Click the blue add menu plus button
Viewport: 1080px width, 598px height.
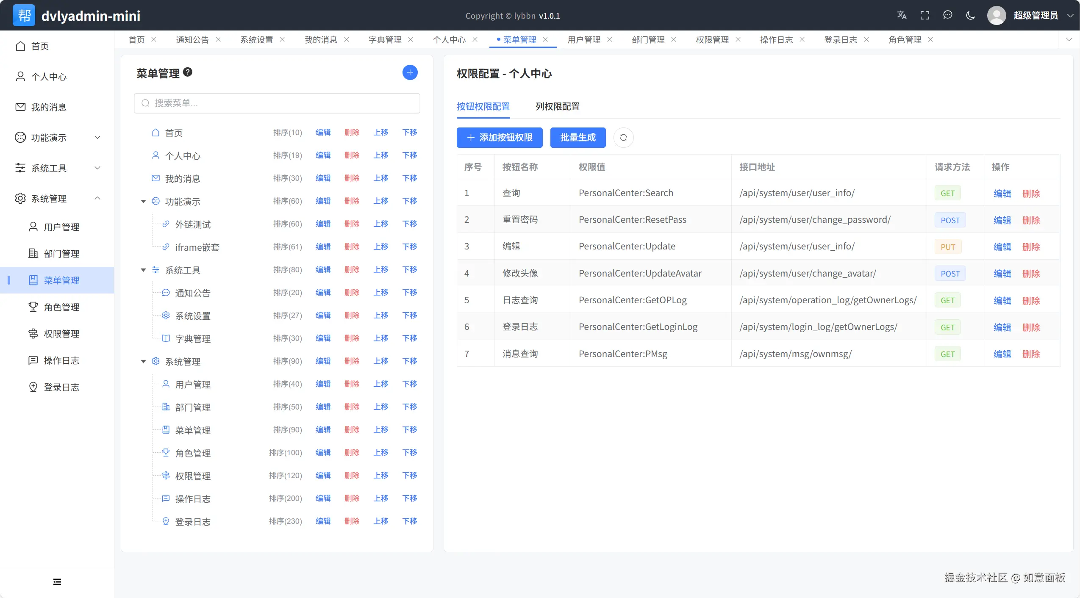[x=410, y=72]
